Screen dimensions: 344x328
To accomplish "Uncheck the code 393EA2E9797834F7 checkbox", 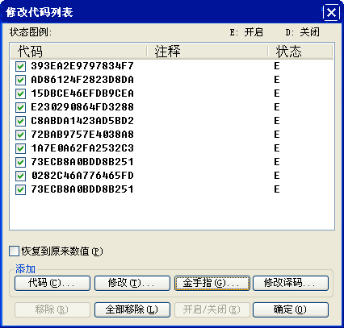I will click(x=20, y=66).
